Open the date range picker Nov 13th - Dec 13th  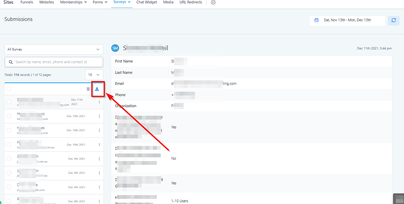(x=347, y=20)
